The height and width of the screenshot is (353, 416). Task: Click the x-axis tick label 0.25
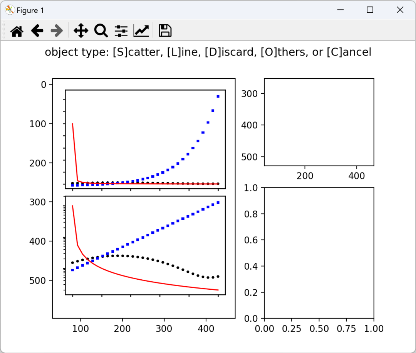pyautogui.click(x=292, y=329)
